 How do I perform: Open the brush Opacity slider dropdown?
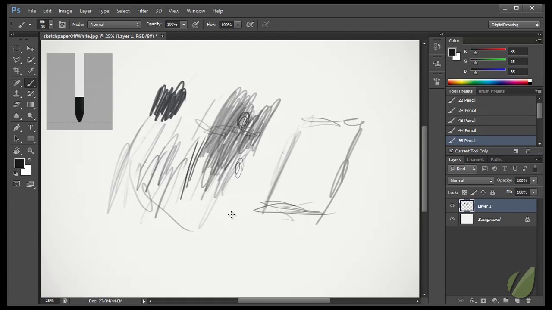coord(184,25)
